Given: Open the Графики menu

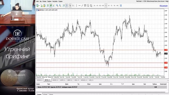Looking at the screenshot, I should click(x=49, y=1).
